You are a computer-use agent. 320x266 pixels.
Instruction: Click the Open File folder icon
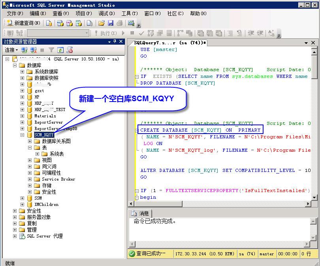tap(102, 23)
